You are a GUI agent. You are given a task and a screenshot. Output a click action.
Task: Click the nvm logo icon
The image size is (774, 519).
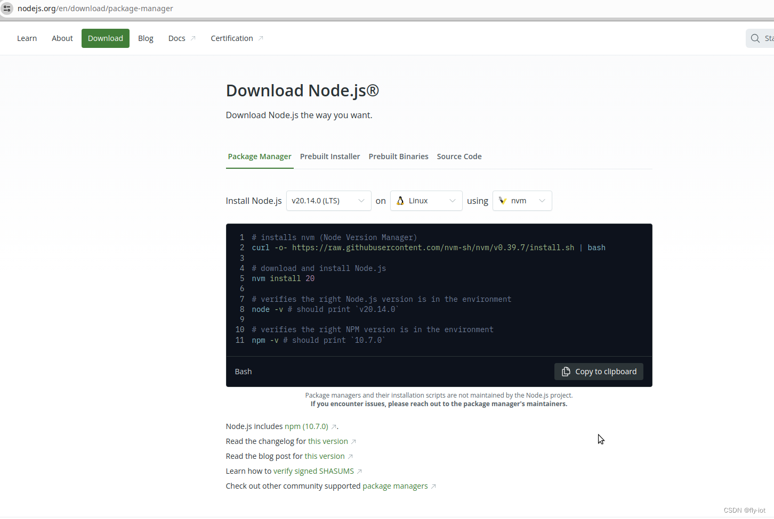[503, 201]
